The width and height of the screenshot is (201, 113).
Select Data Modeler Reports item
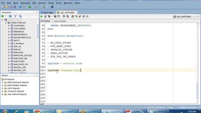17,85
